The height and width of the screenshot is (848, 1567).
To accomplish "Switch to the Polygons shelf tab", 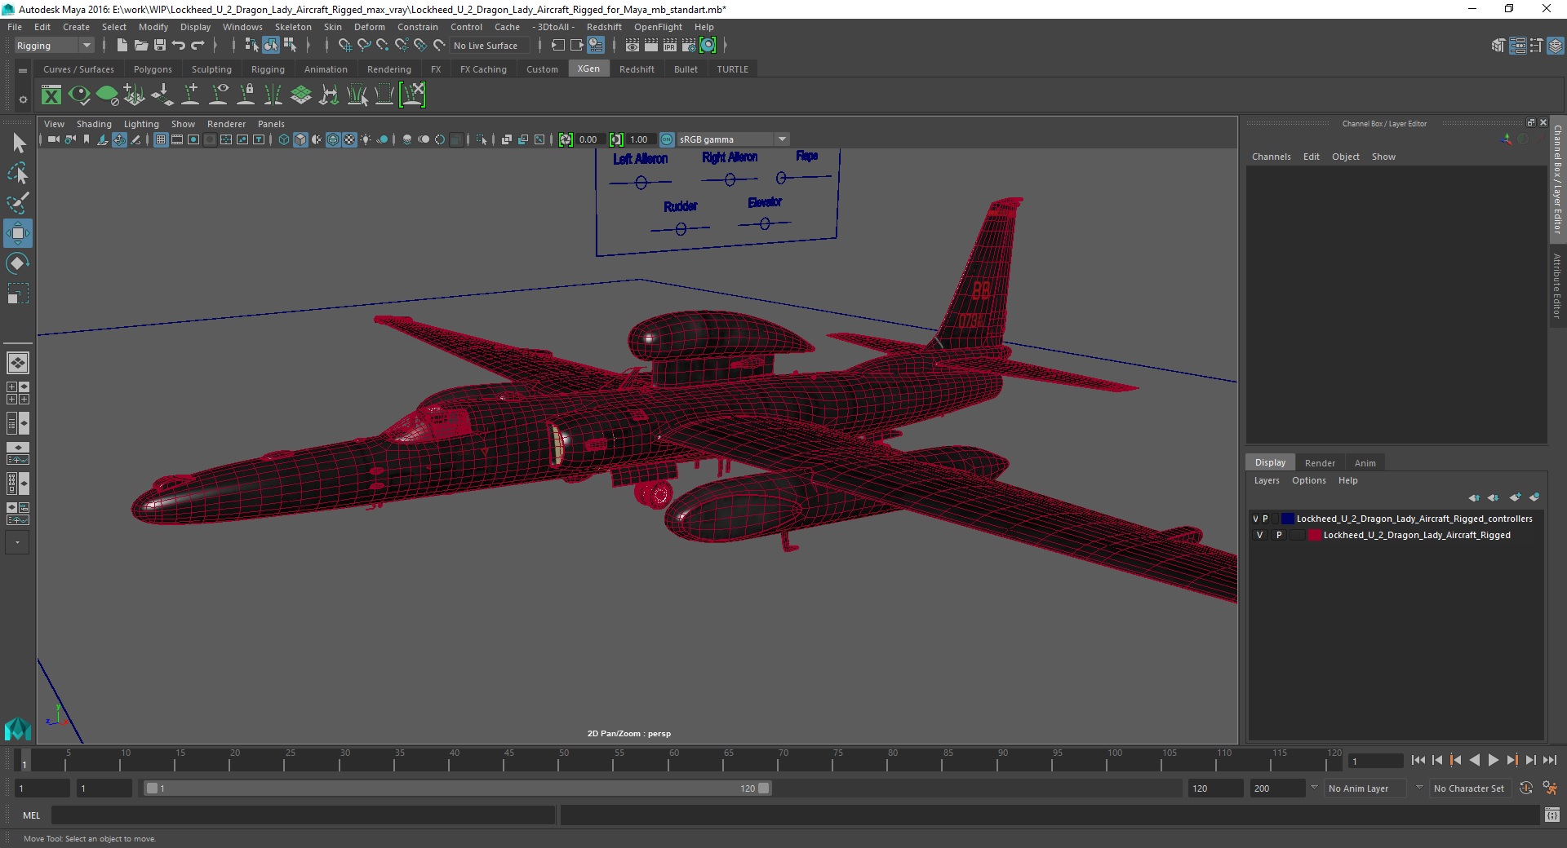I will point(153,69).
